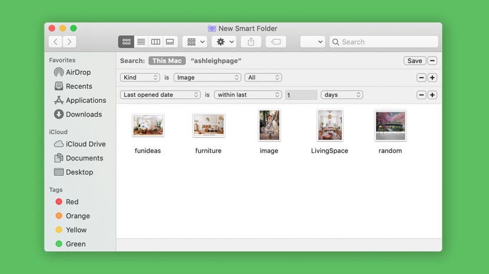Image resolution: width=489 pixels, height=274 pixels.
Task: Click the file name label funideas
Action: click(148, 151)
